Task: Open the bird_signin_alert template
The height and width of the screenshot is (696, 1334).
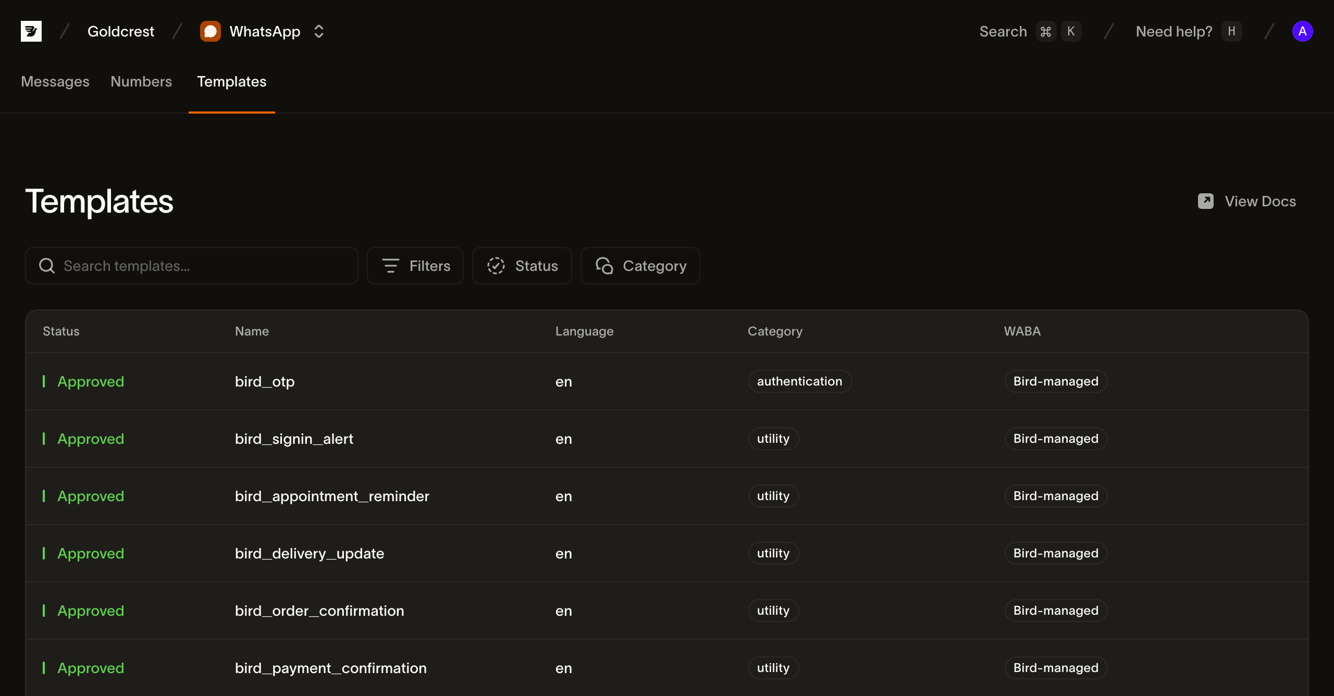Action: [x=294, y=439]
